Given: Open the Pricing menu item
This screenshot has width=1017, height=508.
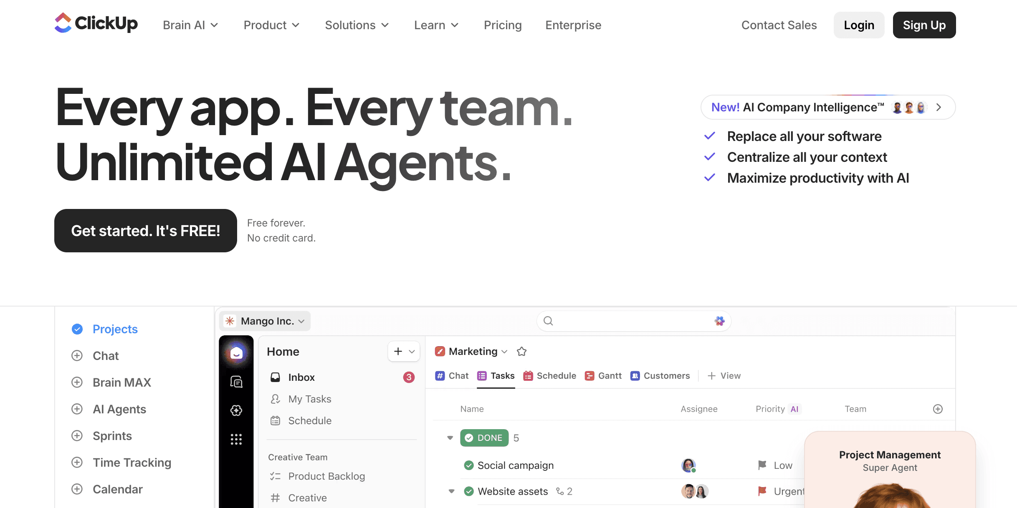Looking at the screenshot, I should (x=503, y=25).
